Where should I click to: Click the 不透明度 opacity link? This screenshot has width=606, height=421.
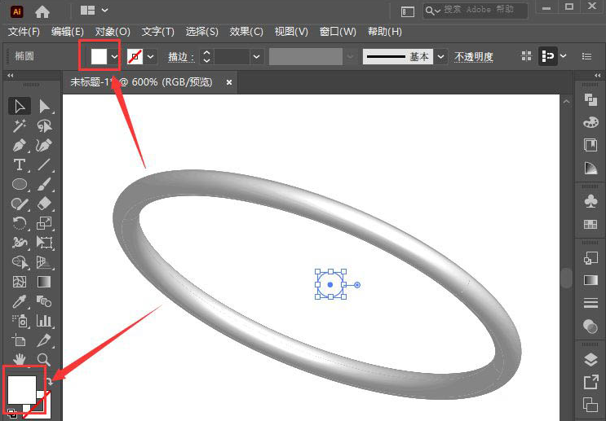pyautogui.click(x=473, y=57)
